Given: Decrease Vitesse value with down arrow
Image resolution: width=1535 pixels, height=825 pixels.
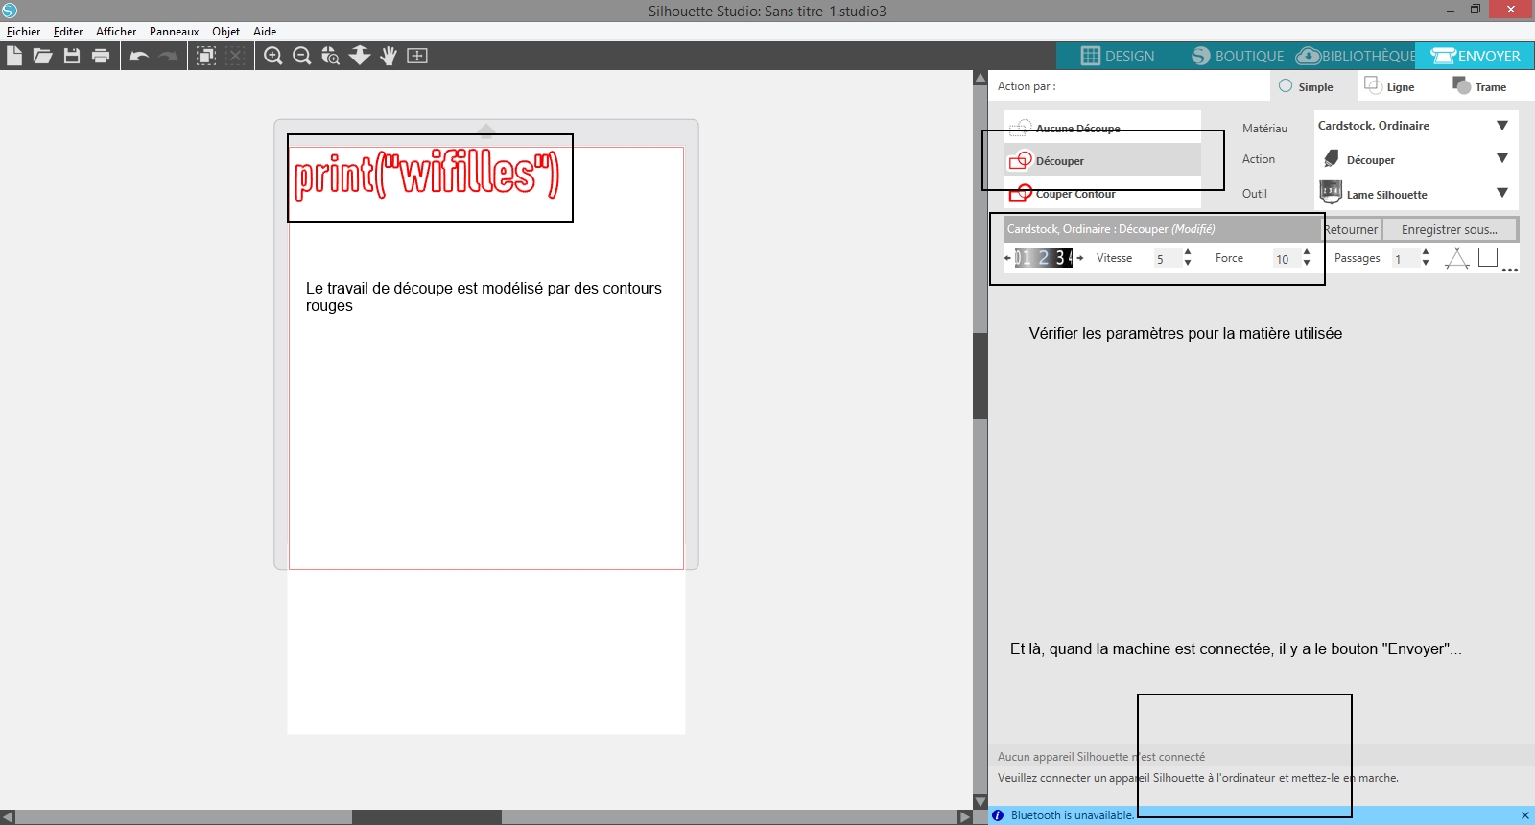Looking at the screenshot, I should 1188,263.
